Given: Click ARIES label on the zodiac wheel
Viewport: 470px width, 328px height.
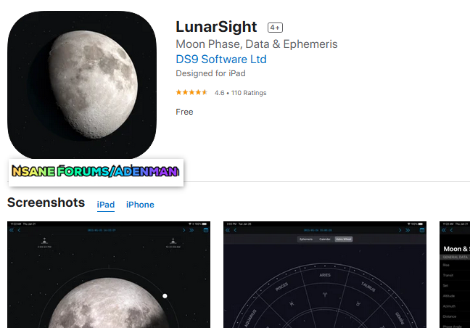Looking at the screenshot, I should point(325,275).
